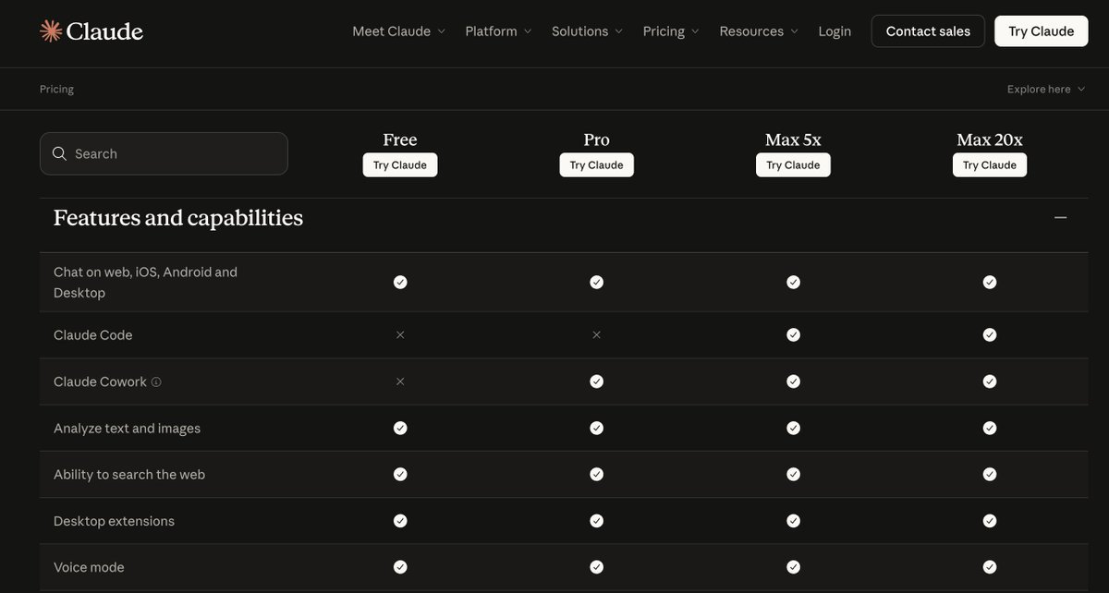Collapse the Features and capabilities section

click(1061, 218)
